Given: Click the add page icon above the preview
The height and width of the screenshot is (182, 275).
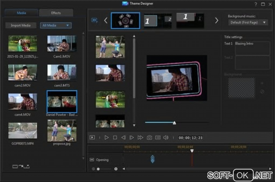Looking at the screenshot, I should tap(95, 20).
